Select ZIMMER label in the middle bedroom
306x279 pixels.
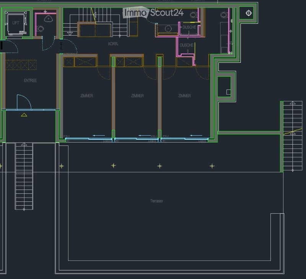(137, 95)
